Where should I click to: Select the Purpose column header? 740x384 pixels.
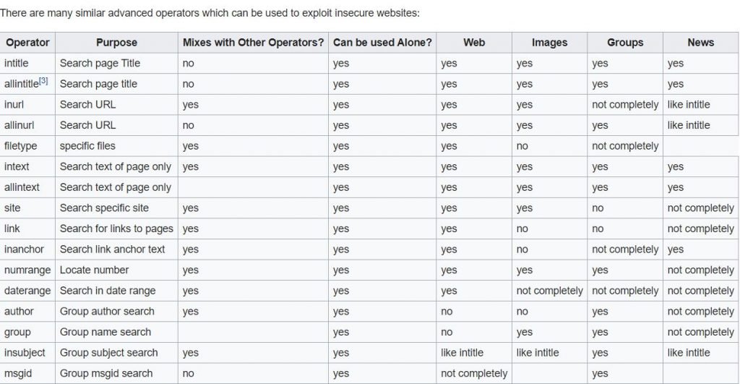(x=116, y=43)
